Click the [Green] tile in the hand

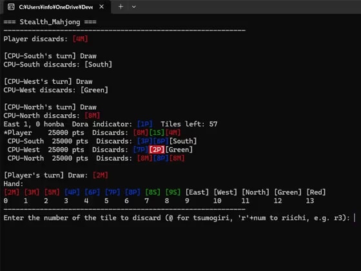pyautogui.click(x=288, y=192)
